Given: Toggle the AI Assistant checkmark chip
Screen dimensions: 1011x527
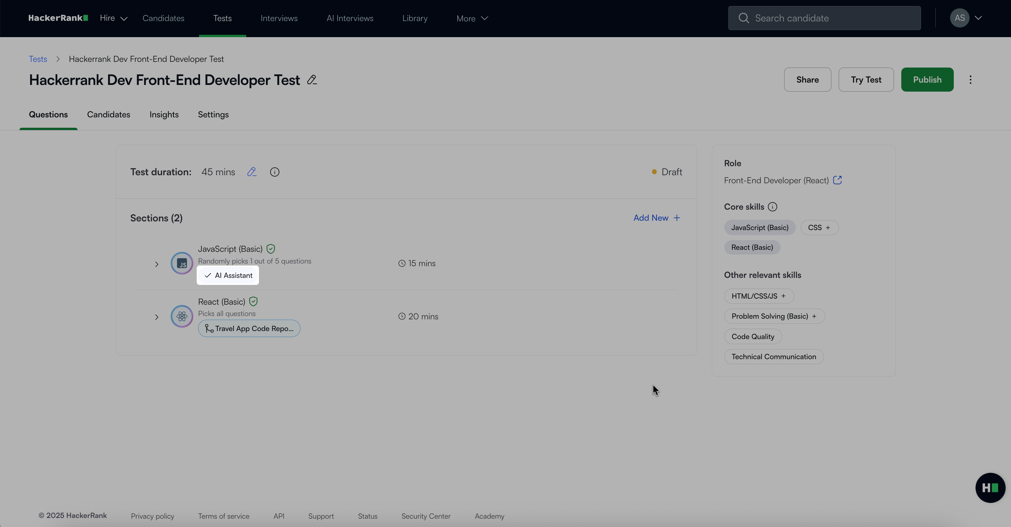Looking at the screenshot, I should [x=228, y=276].
